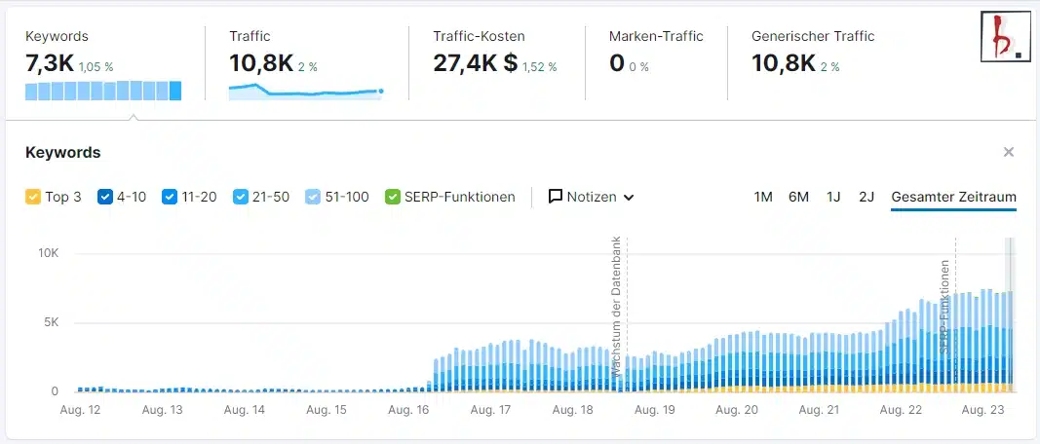Switch to the 6M time range
Image resolution: width=1040 pixels, height=444 pixels.
[x=798, y=197]
